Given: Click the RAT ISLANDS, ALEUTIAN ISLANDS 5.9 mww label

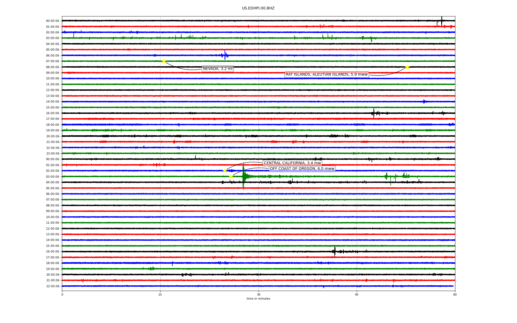Looking at the screenshot, I should [326, 75].
